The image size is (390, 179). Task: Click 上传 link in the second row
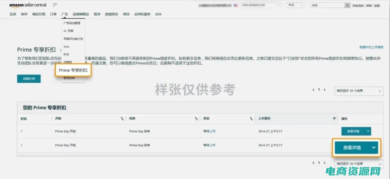point(212,145)
